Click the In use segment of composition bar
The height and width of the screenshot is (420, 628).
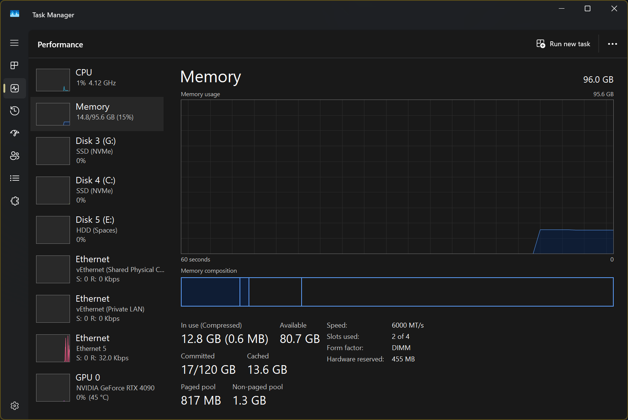[x=211, y=292]
